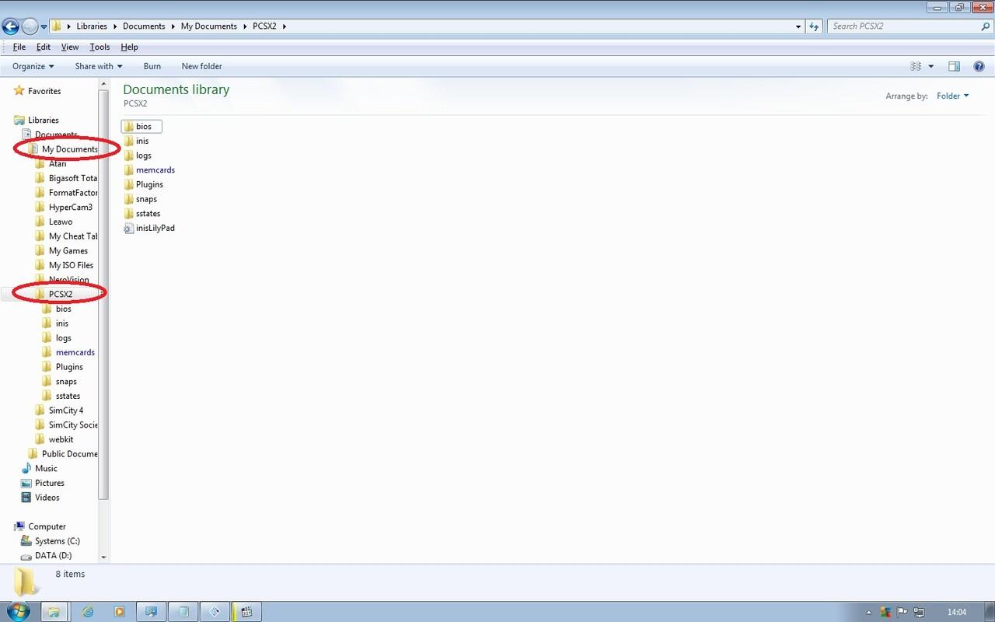Select Videos library in navigation pane
Viewport: 995px width, 622px height.
pyautogui.click(x=47, y=498)
